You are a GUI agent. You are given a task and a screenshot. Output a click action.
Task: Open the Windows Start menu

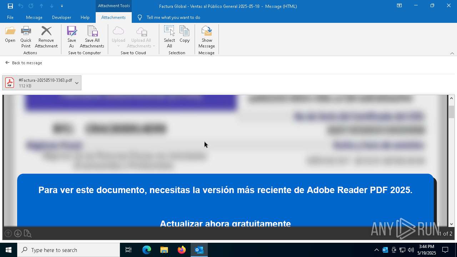(x=9, y=250)
